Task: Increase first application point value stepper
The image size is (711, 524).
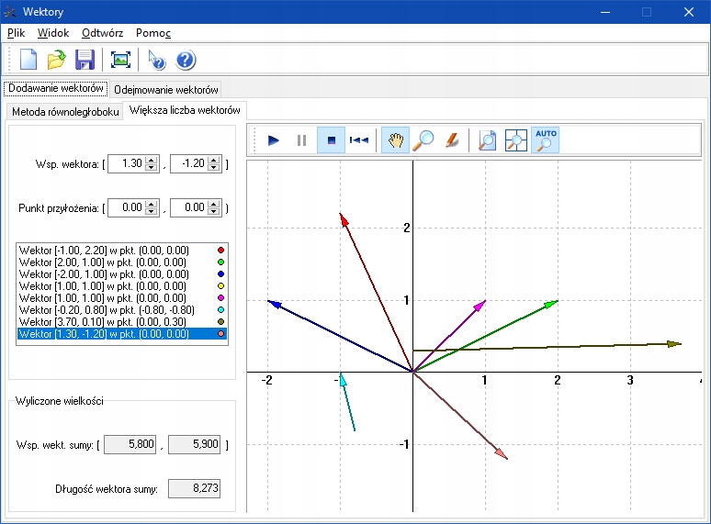Action: (152, 204)
